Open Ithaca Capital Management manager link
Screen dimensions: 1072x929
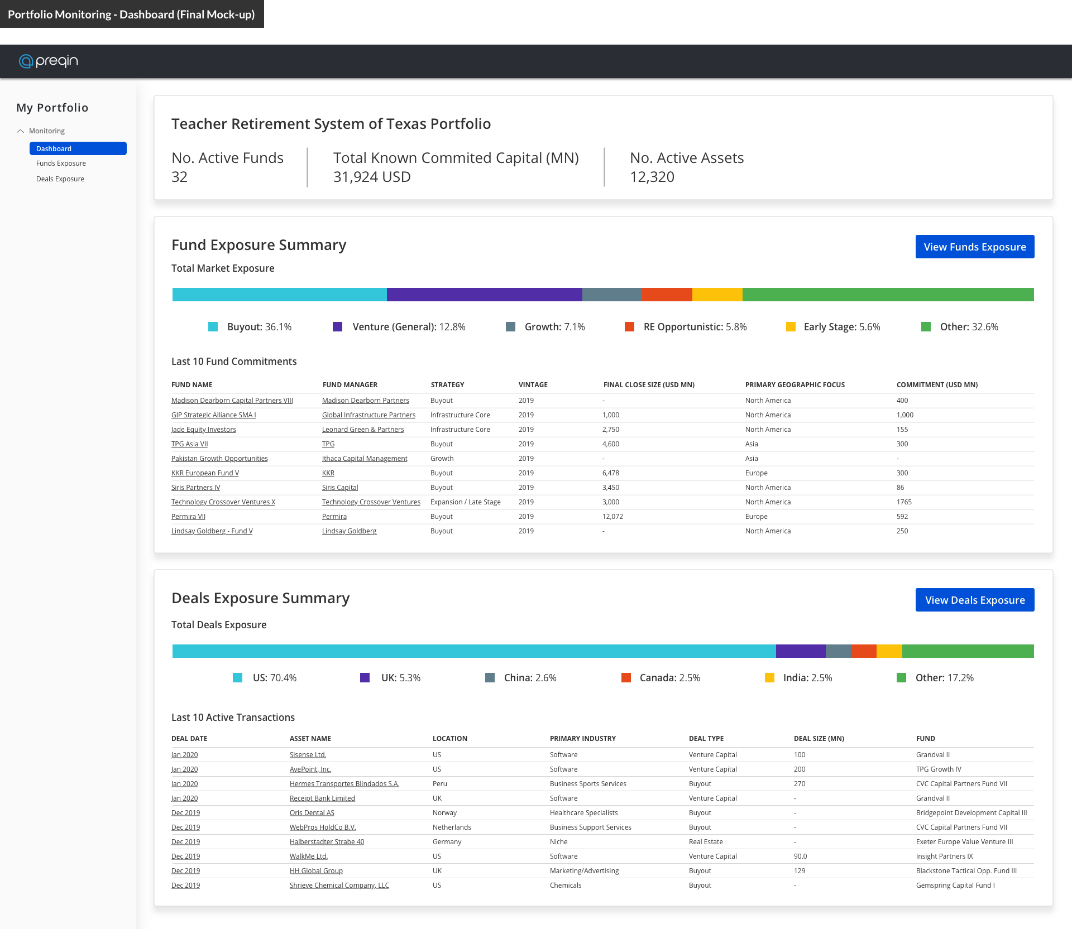click(x=365, y=459)
